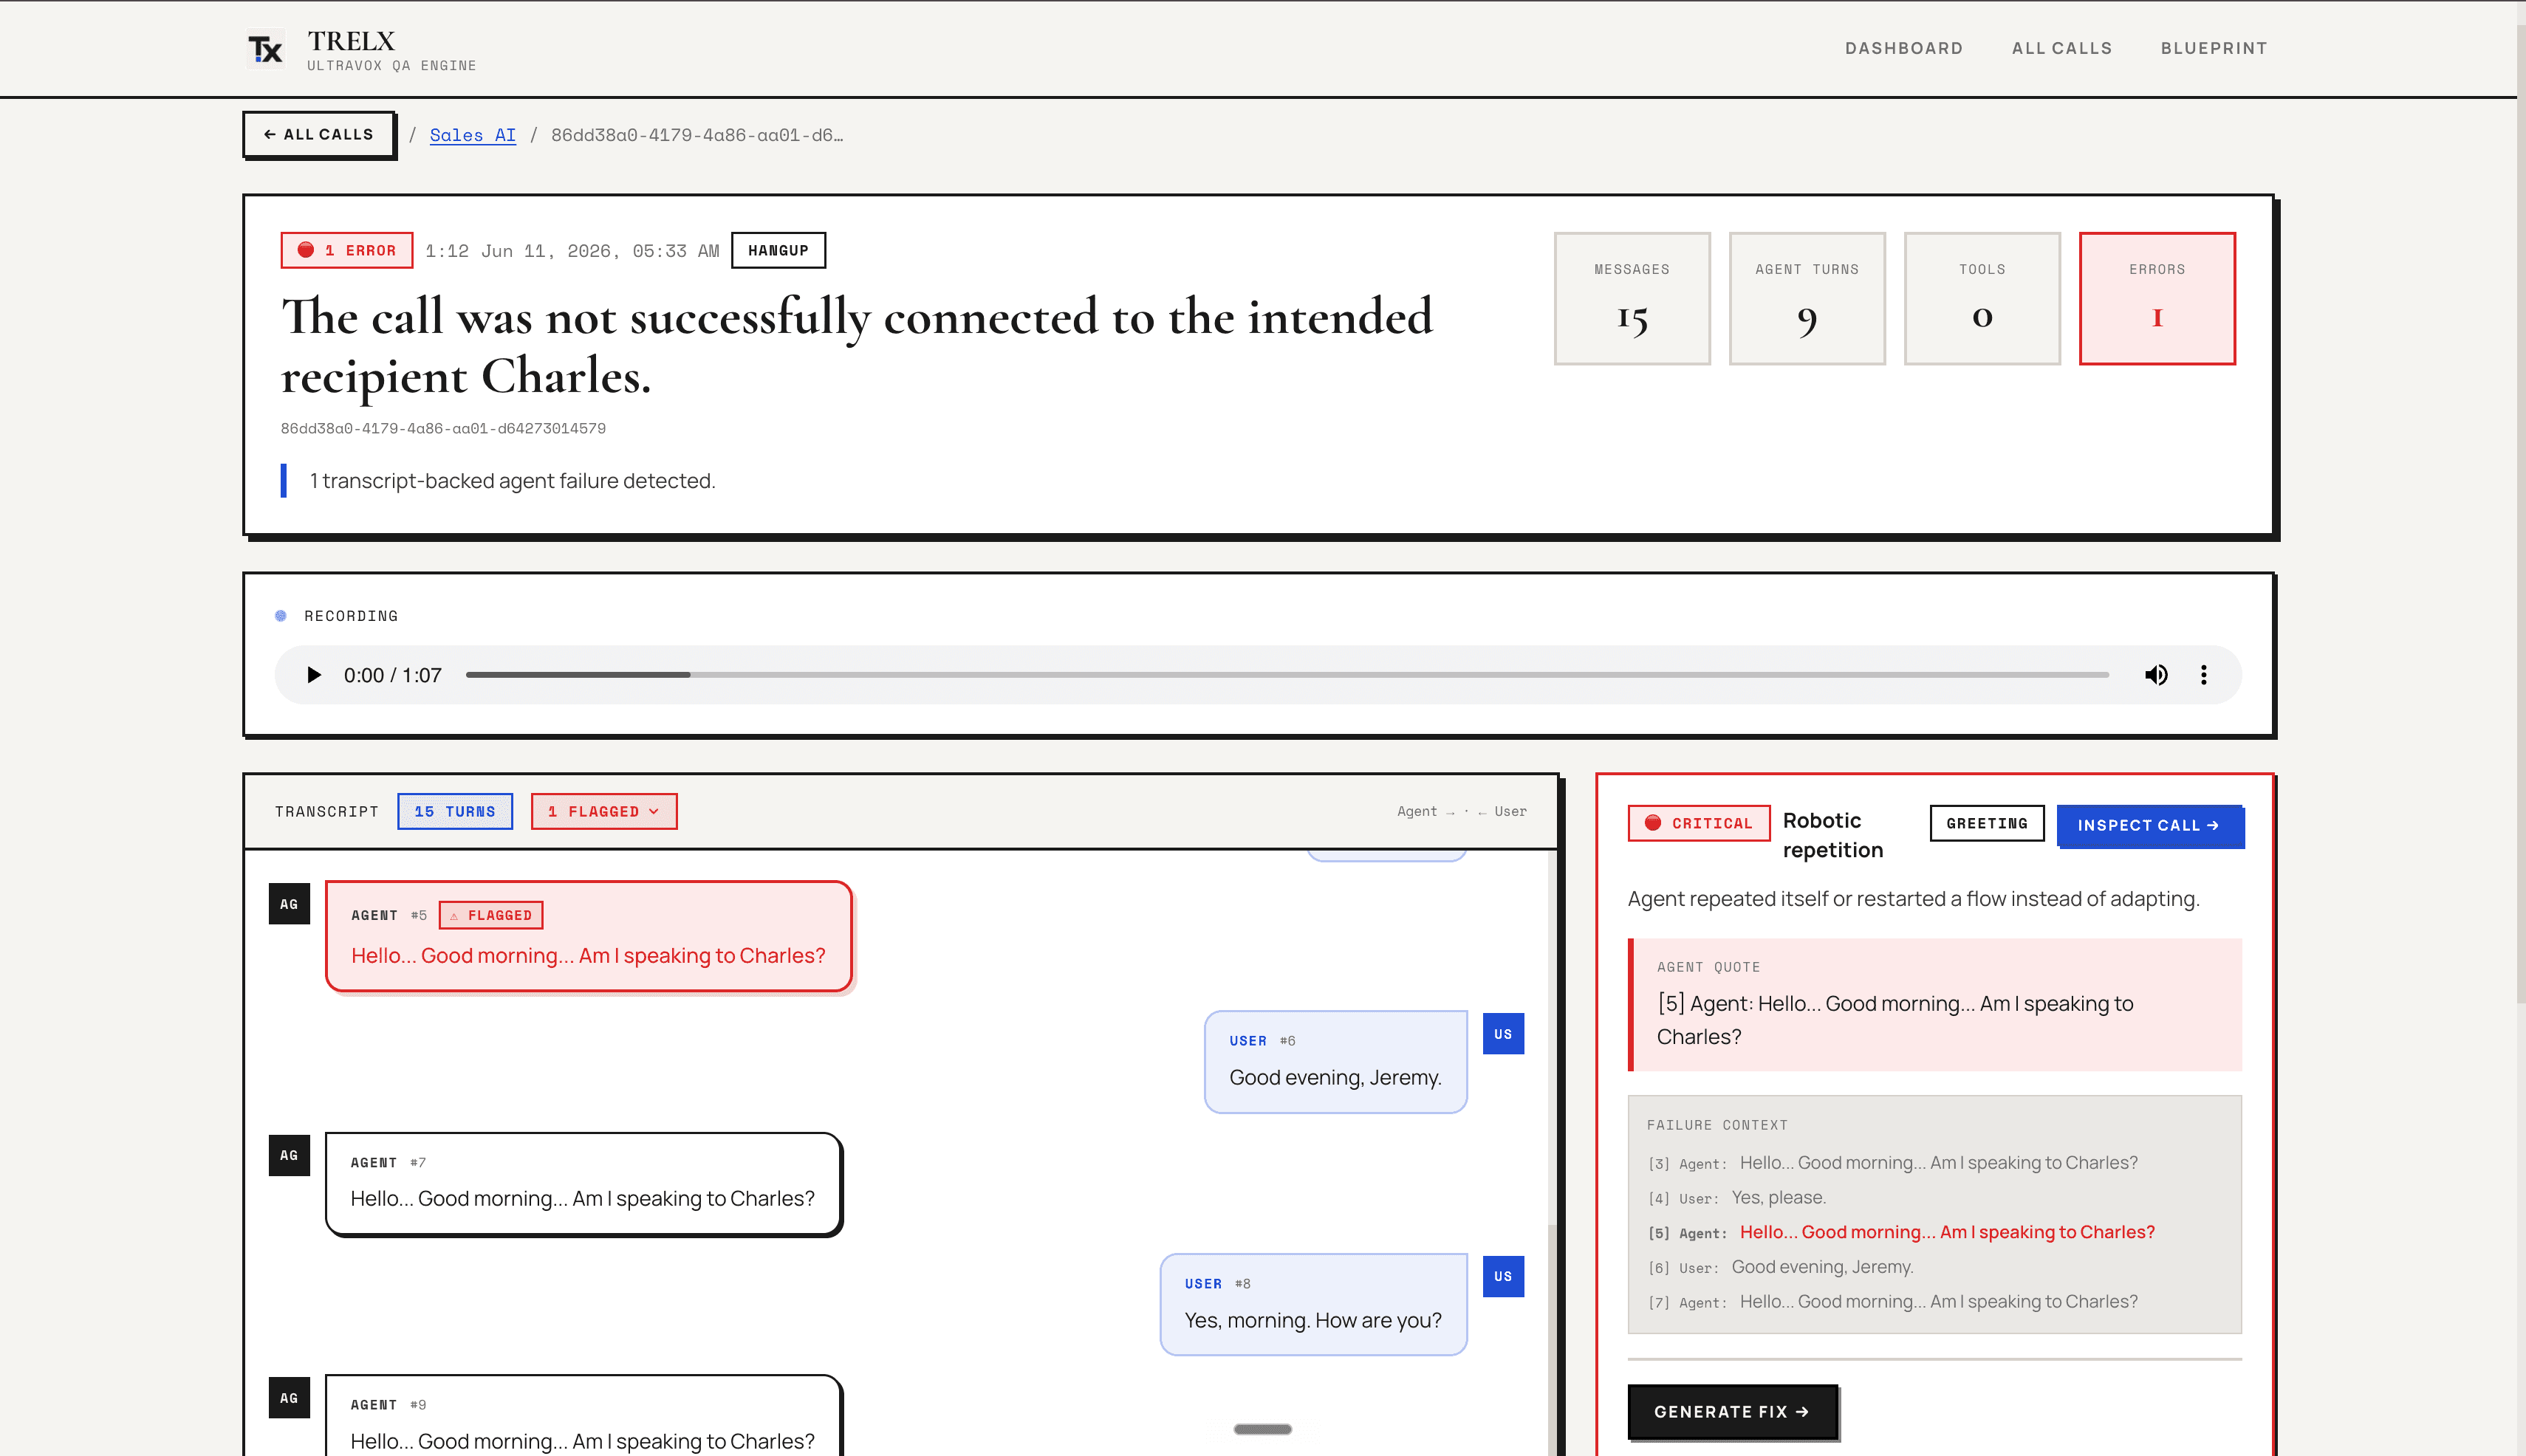This screenshot has height=1456, width=2526.
Task: Select the flagged Agent #5 message bubble
Action: (x=588, y=936)
